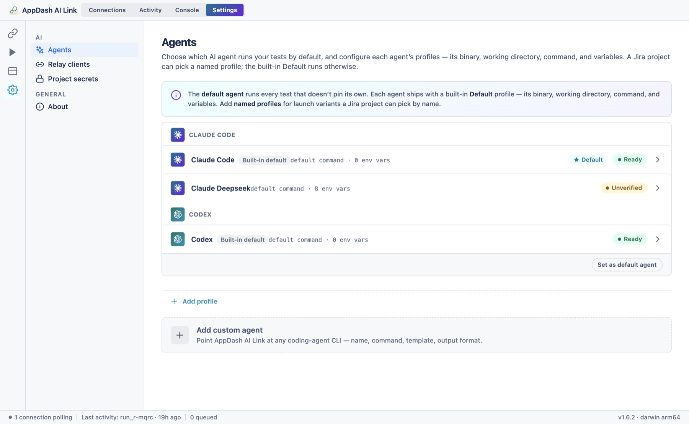
Task: Click the CLAUDE CODE group label
Action: click(x=212, y=135)
